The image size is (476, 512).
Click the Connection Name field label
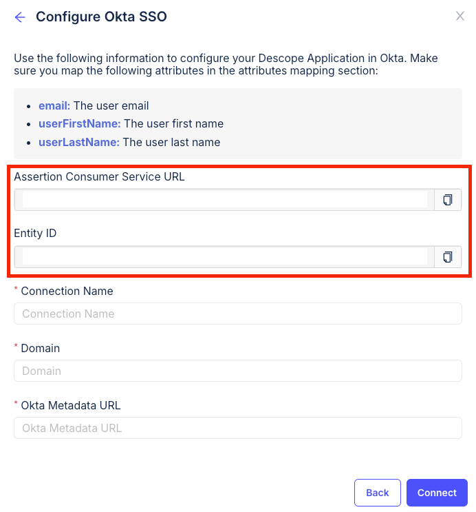(67, 291)
